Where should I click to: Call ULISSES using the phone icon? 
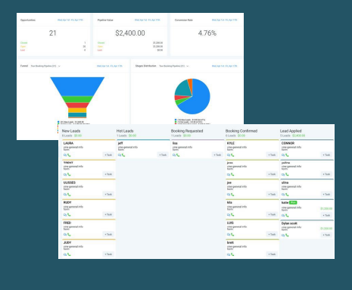[x=69, y=195]
